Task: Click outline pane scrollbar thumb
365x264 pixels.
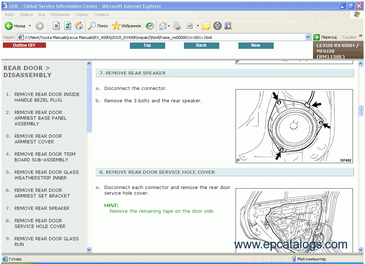Action: coord(89,99)
